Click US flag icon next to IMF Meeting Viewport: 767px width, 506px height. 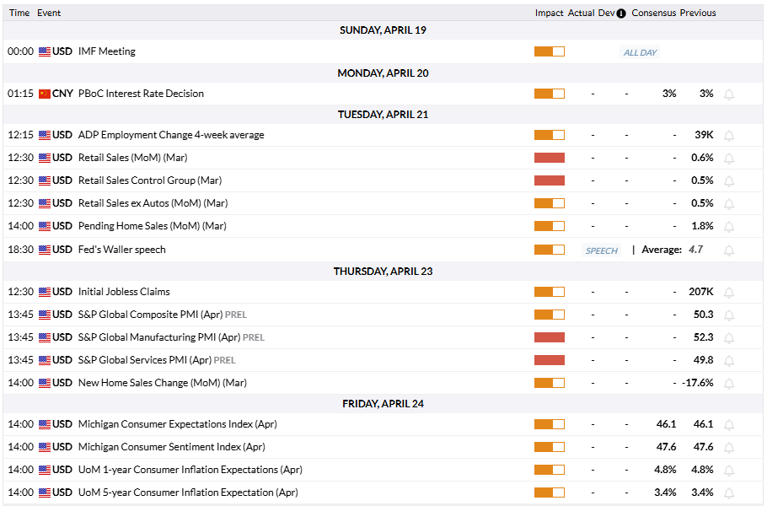coord(45,51)
